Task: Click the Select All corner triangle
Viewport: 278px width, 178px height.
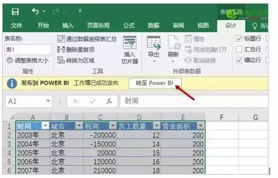Action: (12, 117)
